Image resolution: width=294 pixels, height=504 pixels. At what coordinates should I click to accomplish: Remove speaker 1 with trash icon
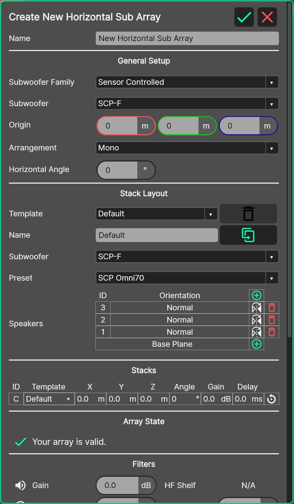click(272, 332)
